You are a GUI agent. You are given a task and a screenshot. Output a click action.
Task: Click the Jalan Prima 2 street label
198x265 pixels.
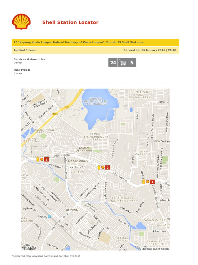click(76, 167)
